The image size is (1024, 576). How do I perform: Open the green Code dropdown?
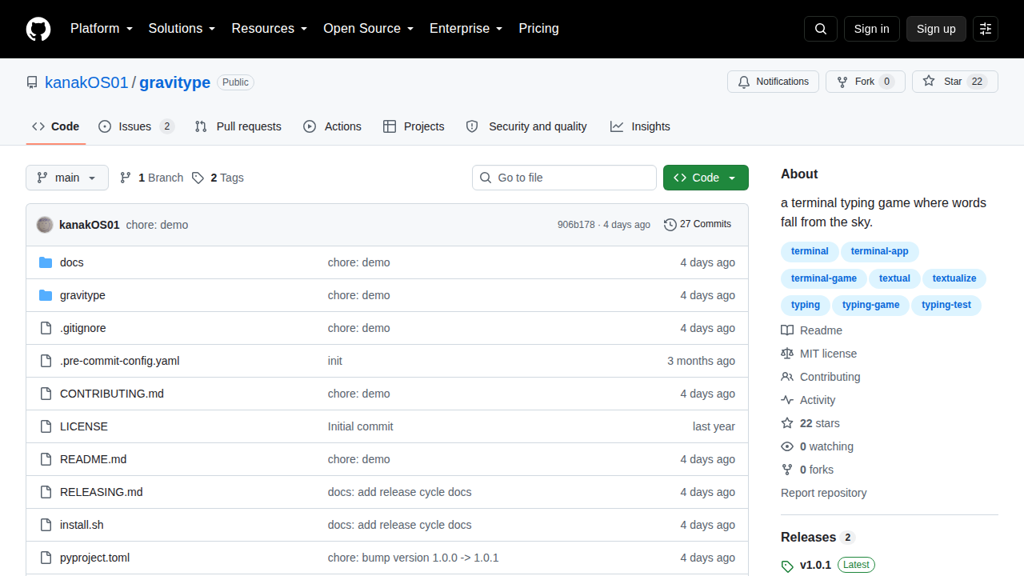click(706, 178)
